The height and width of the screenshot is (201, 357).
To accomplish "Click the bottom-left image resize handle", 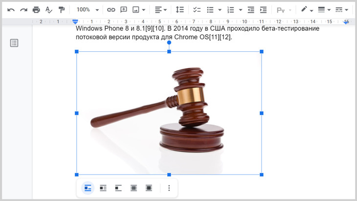I will tap(77, 175).
